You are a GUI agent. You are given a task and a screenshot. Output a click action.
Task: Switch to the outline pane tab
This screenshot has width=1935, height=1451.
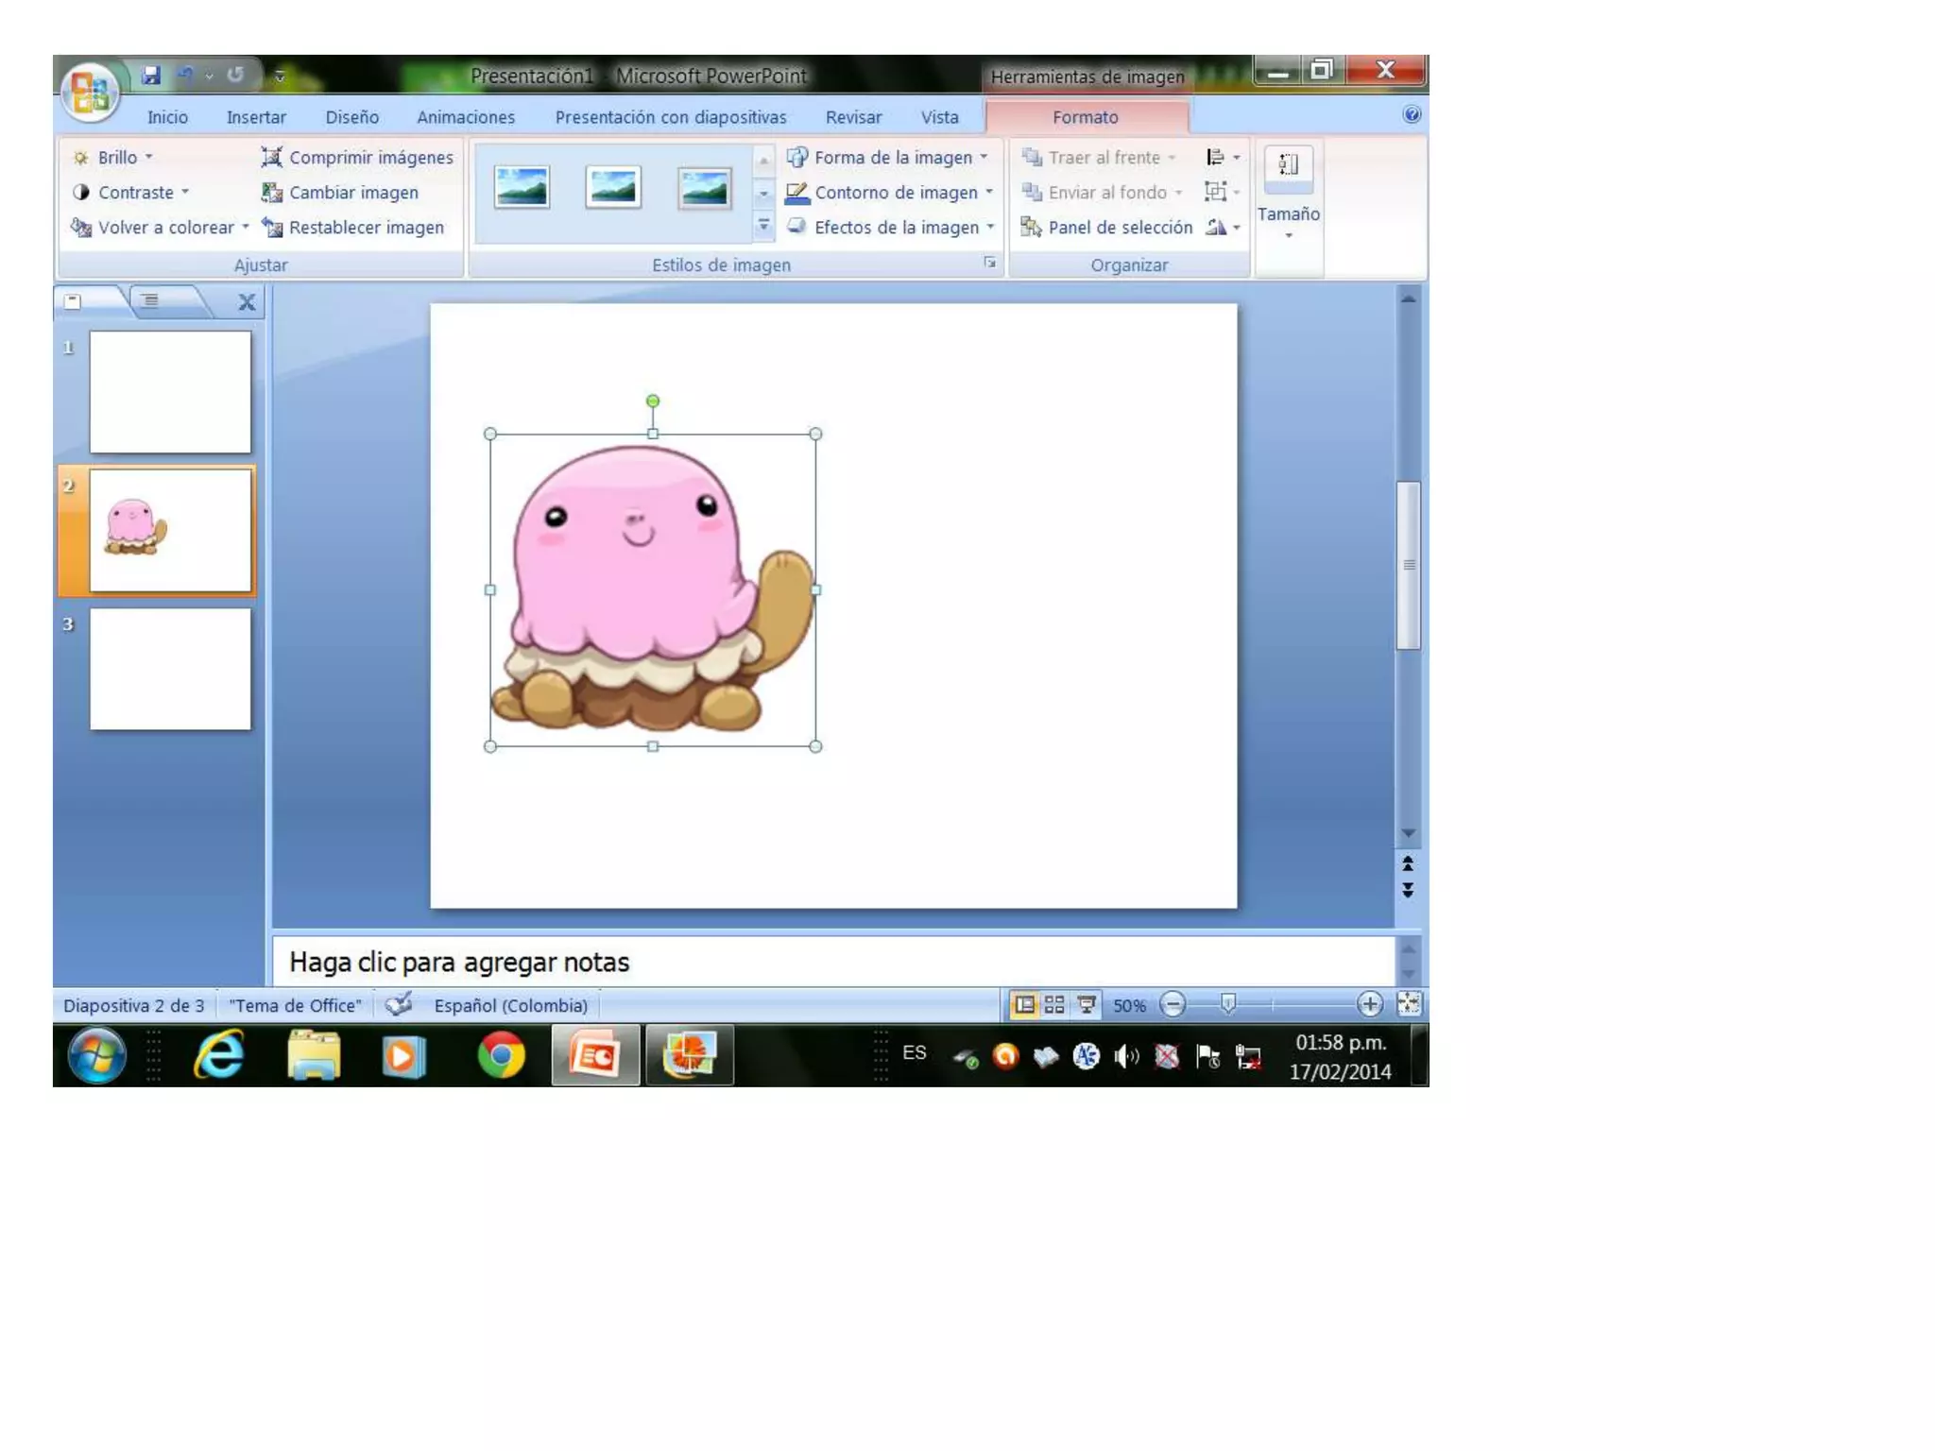(151, 301)
